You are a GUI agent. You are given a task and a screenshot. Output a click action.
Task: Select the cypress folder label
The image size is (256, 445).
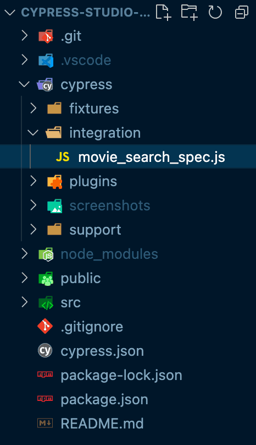click(x=86, y=85)
